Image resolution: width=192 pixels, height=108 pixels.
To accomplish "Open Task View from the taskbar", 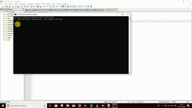I will 50,106.
